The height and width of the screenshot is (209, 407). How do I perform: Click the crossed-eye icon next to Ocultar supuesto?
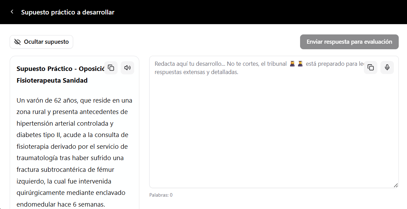click(18, 42)
